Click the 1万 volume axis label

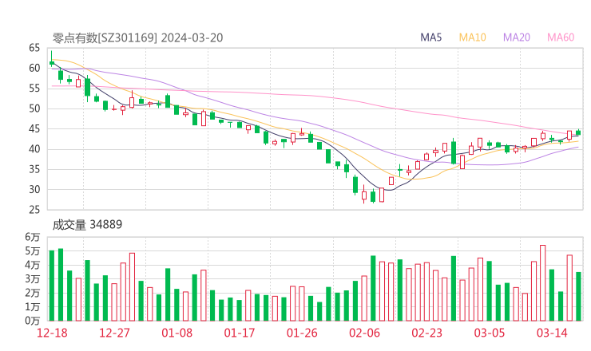(x=33, y=306)
